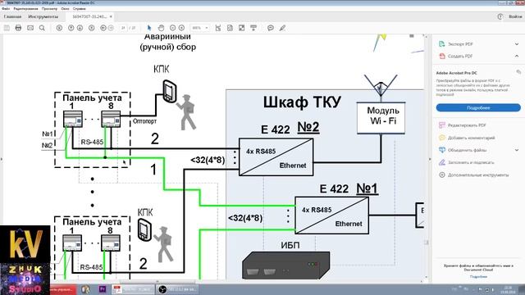The image size is (525, 295).
Task: Click the email envelope icon in the toolbar
Action: pyautogui.click(x=30, y=28)
